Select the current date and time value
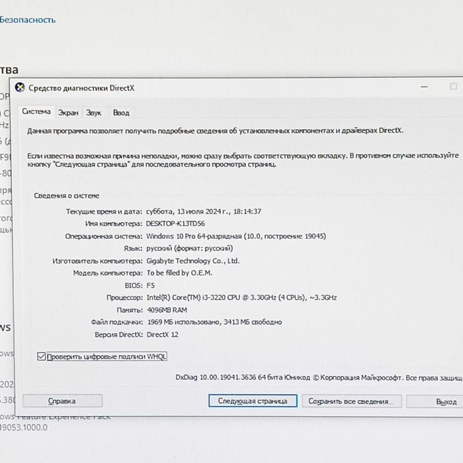The image size is (463, 463). tap(204, 212)
